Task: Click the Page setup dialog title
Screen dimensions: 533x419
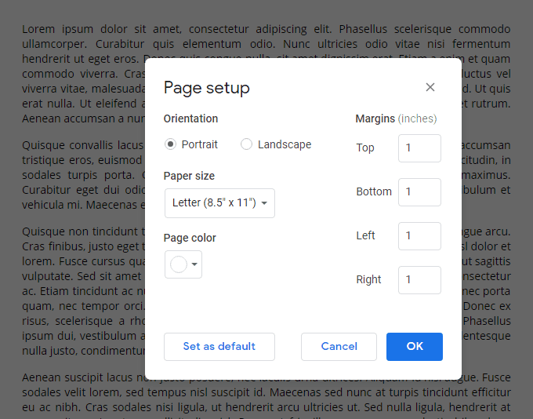Action: pos(207,88)
